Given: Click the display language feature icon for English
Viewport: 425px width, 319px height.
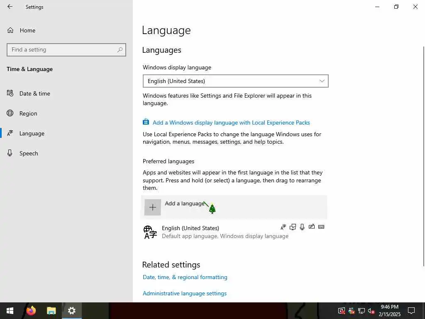Looking at the screenshot, I should pos(283,227).
